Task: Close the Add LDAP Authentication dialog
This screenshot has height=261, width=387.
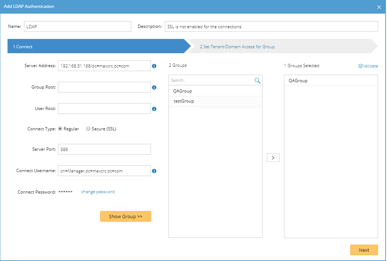Action: coord(379,7)
